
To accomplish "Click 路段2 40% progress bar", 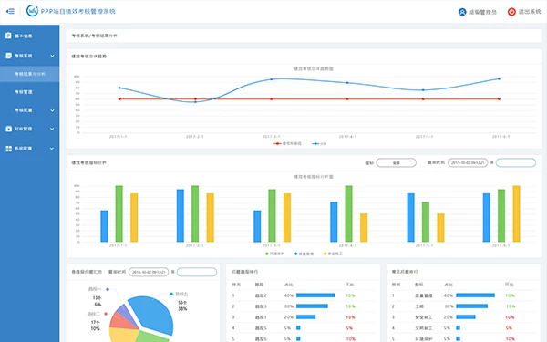I will point(315,295).
